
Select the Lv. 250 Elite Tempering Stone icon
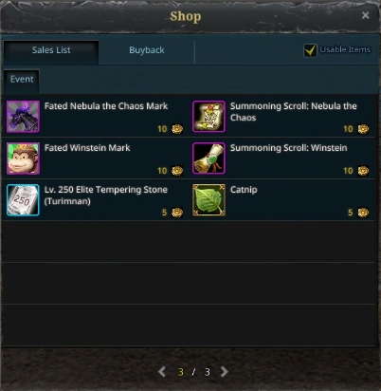point(23,200)
